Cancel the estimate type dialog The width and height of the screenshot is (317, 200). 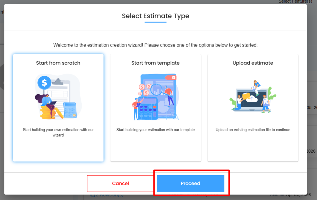coord(121,183)
